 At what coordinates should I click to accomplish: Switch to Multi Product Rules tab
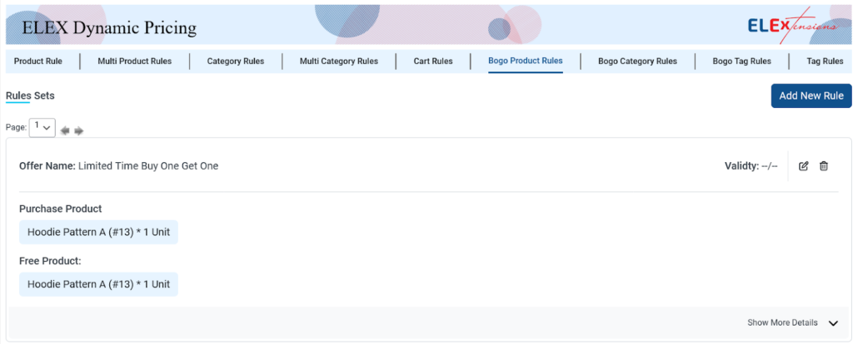(x=134, y=61)
